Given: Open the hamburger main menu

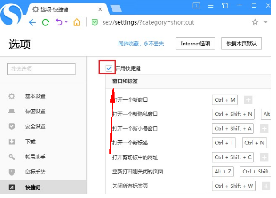Looking at the screenshot, I should 211,6.
